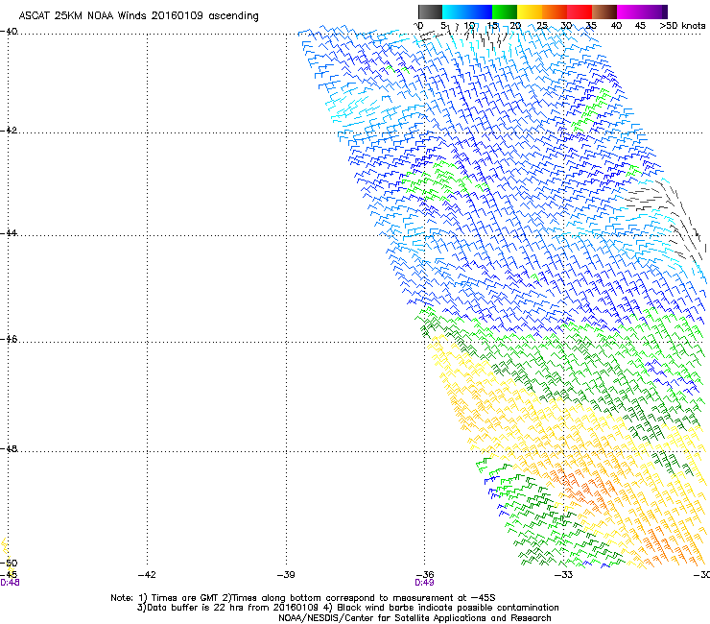
Task: Click the 'ASCAT 25KM NOAA Winds 20160109 ascending' title
Action: coord(138,16)
